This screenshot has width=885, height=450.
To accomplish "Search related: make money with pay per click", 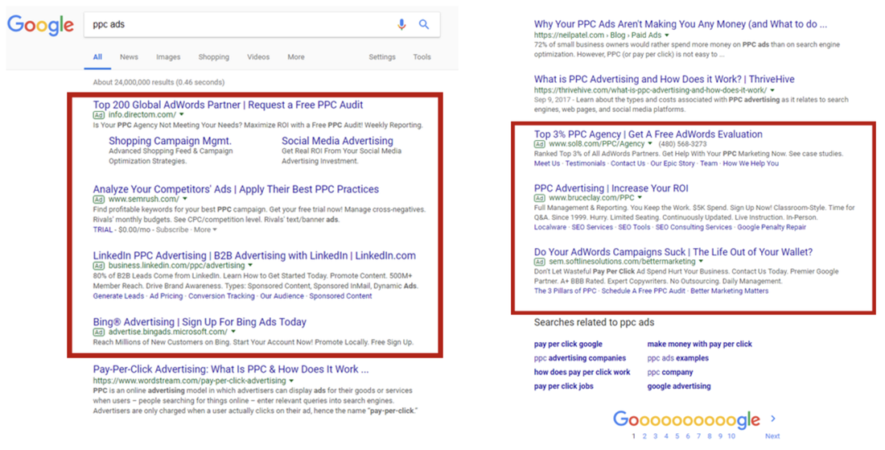I will tap(699, 345).
